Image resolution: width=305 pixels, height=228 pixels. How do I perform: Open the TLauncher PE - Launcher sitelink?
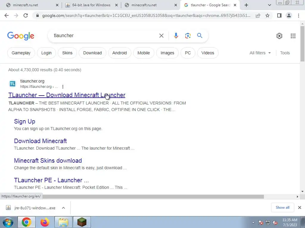(51, 180)
